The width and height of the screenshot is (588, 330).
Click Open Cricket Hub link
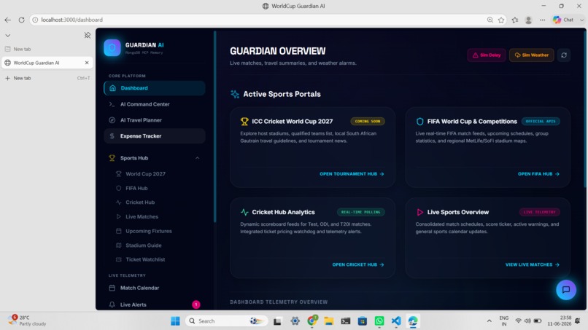(358, 264)
